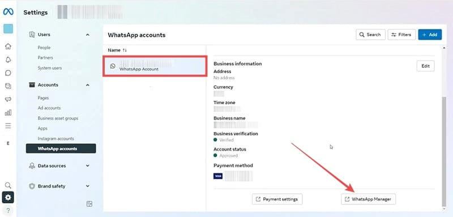This screenshot has height=217, width=453.
Task: Open Payment settings button
Action: coord(277,199)
